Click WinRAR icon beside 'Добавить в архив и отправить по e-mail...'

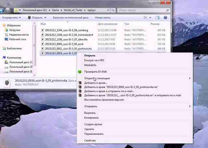[80, 91]
